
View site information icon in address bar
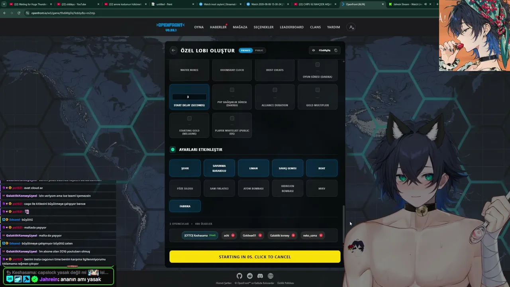(27, 13)
